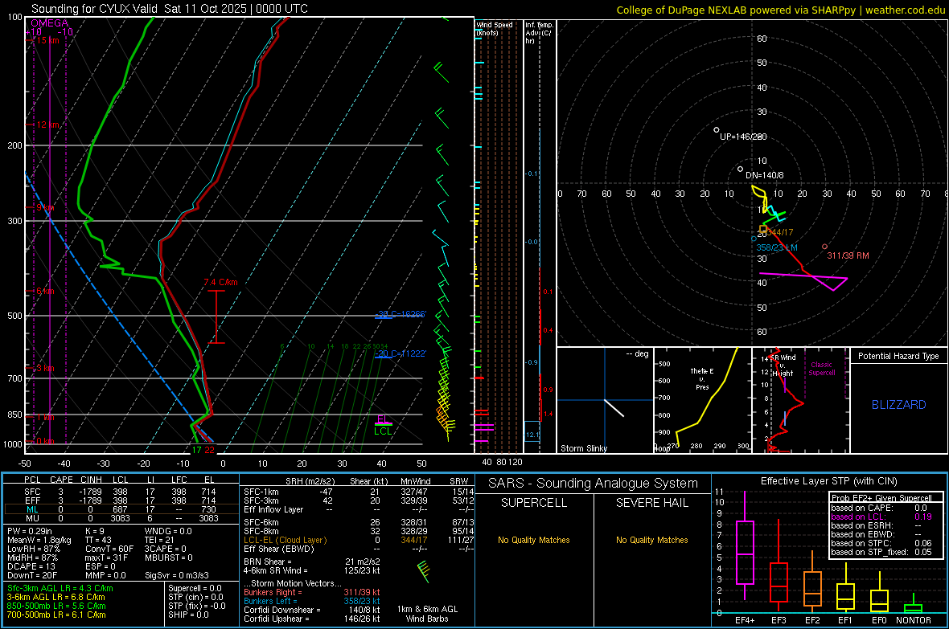Click the Wind Speed (knots) header
The height and width of the screenshot is (629, 949).
pos(494,28)
